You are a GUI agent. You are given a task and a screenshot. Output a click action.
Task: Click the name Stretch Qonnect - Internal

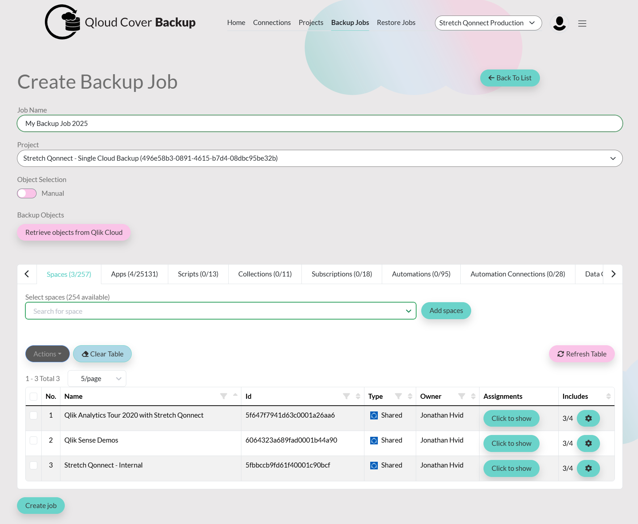103,465
